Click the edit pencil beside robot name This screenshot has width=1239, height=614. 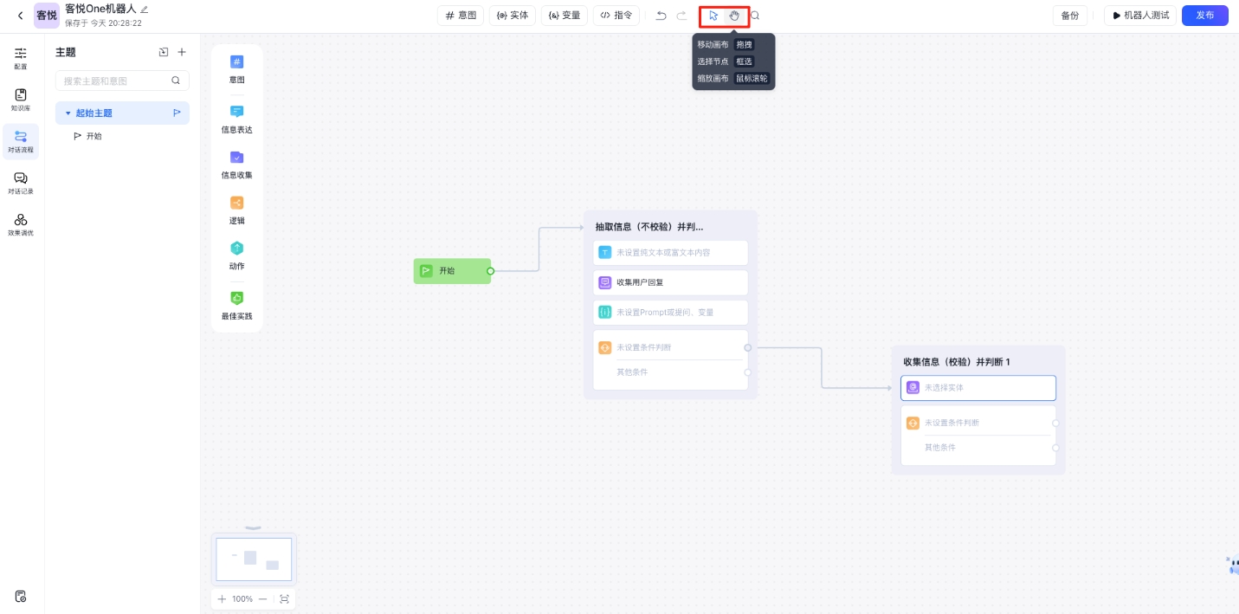click(145, 9)
